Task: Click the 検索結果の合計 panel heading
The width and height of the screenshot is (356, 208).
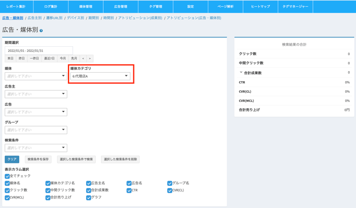Action: coord(294,45)
